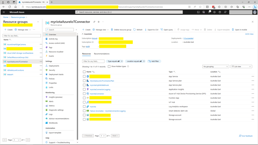Click Delete resource group button
Screen dimensions: 258x145
[121, 30]
